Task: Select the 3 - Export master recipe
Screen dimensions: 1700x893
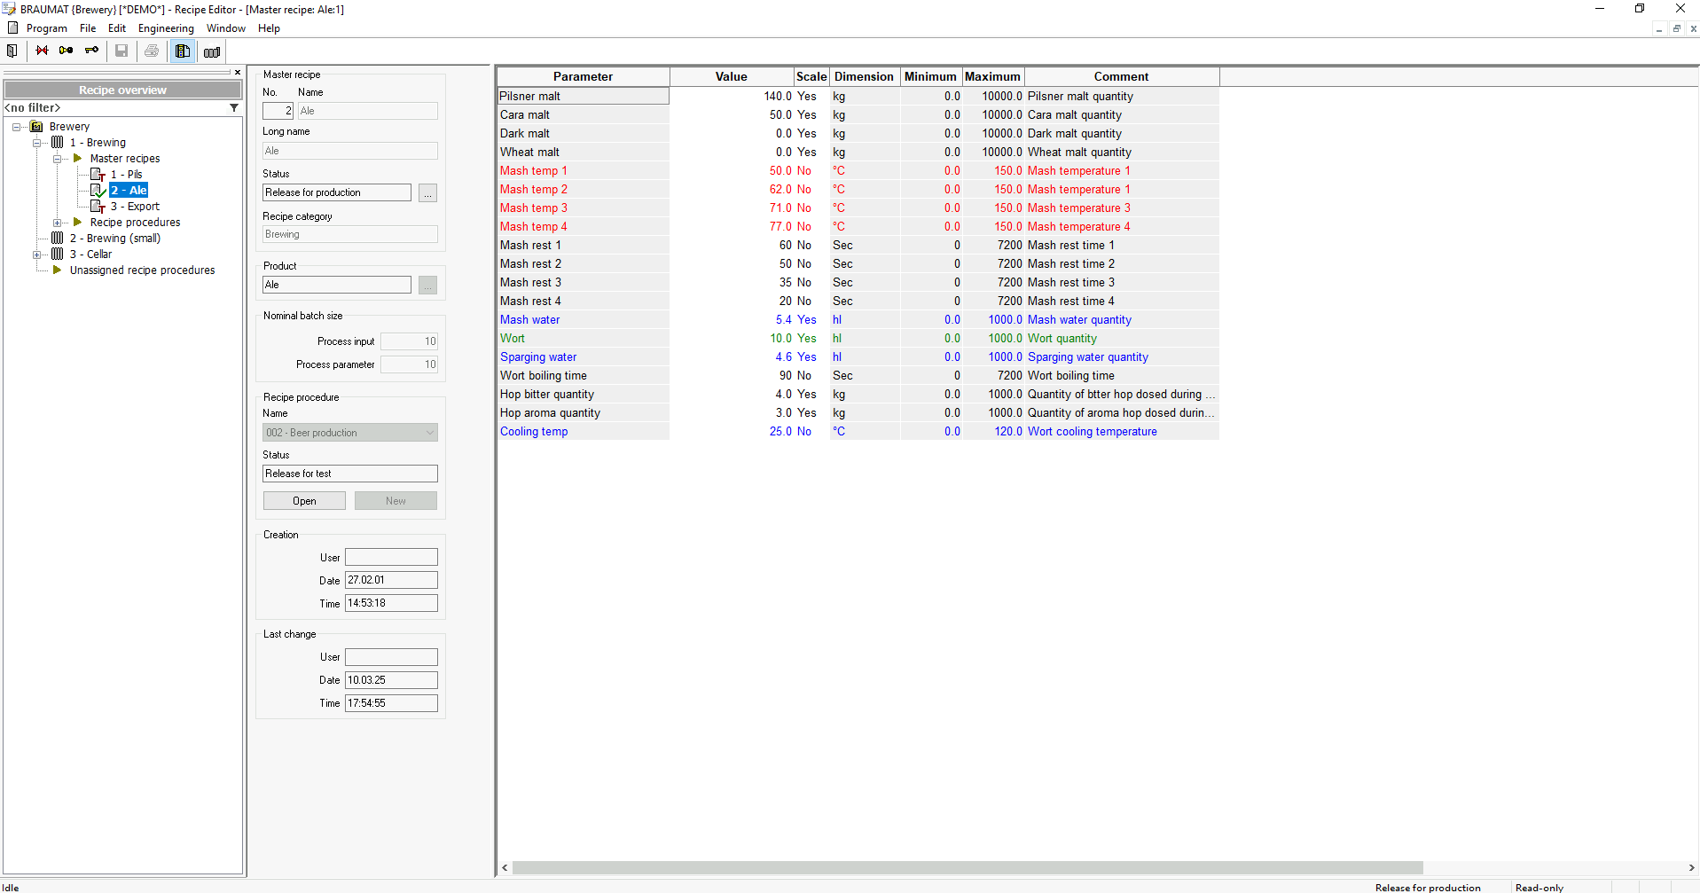Action: pos(135,207)
